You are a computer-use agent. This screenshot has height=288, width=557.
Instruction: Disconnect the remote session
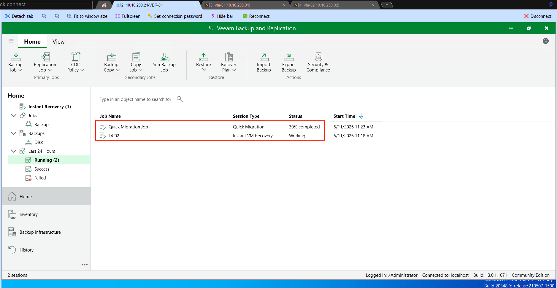click(x=537, y=16)
